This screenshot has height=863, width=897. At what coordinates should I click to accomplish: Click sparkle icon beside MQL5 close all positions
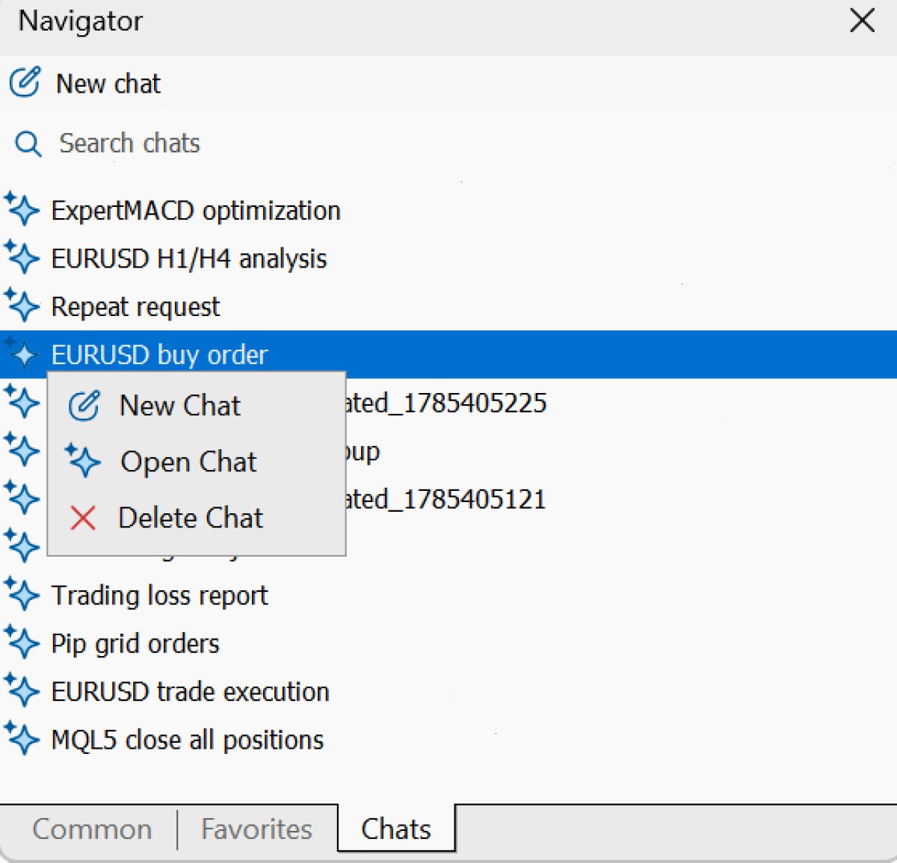(22, 738)
